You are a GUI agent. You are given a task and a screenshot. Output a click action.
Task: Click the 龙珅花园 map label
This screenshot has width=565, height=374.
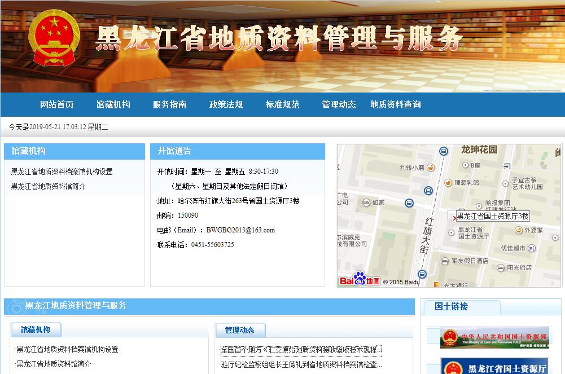479,149
